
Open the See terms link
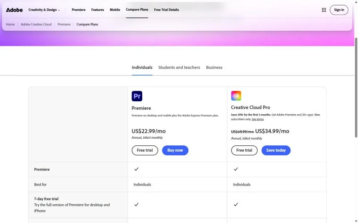pos(258,119)
